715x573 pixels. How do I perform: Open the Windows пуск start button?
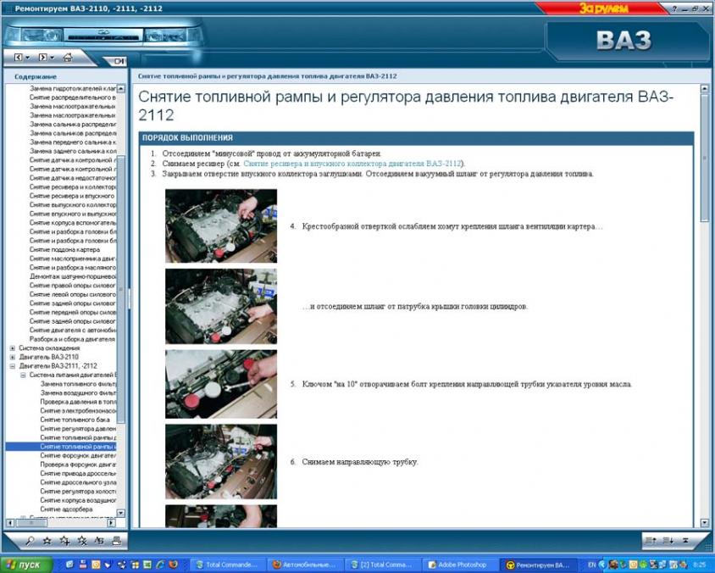point(26,565)
